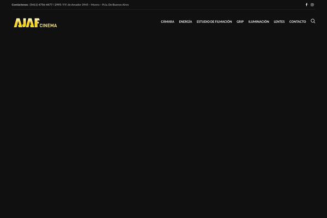The height and width of the screenshot is (218, 327).
Task: Go to Estudio de Filmación
Action: click(214, 21)
